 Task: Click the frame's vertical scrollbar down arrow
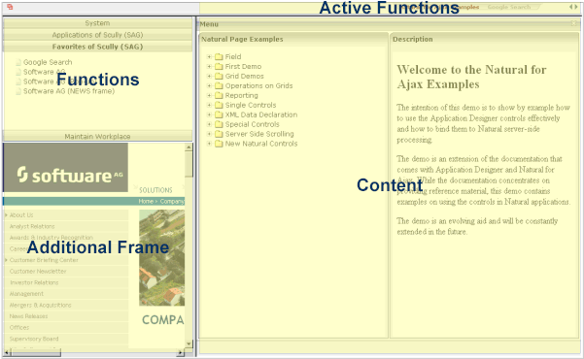pyautogui.click(x=189, y=343)
